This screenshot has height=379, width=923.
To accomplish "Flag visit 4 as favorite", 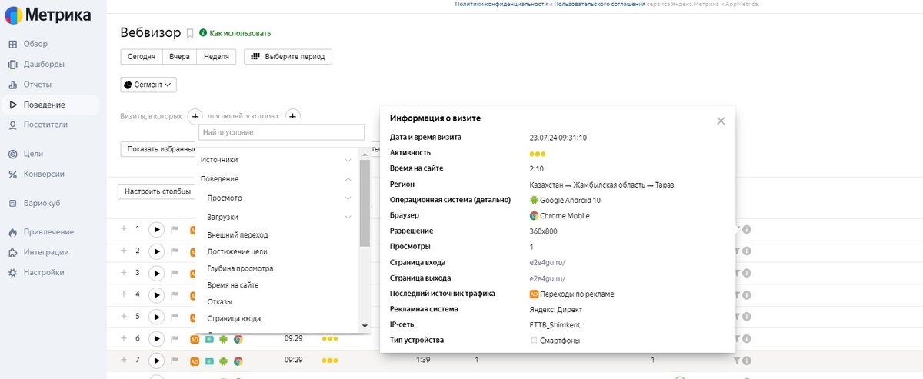I will [174, 294].
